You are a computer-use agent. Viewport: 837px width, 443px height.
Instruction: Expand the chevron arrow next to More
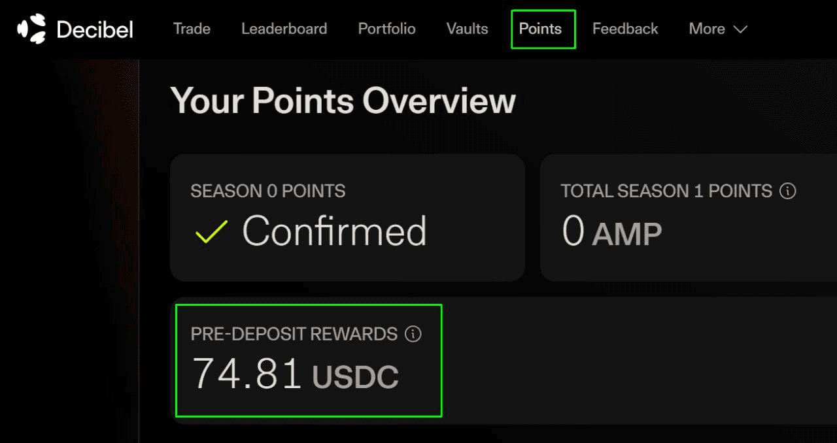point(740,29)
